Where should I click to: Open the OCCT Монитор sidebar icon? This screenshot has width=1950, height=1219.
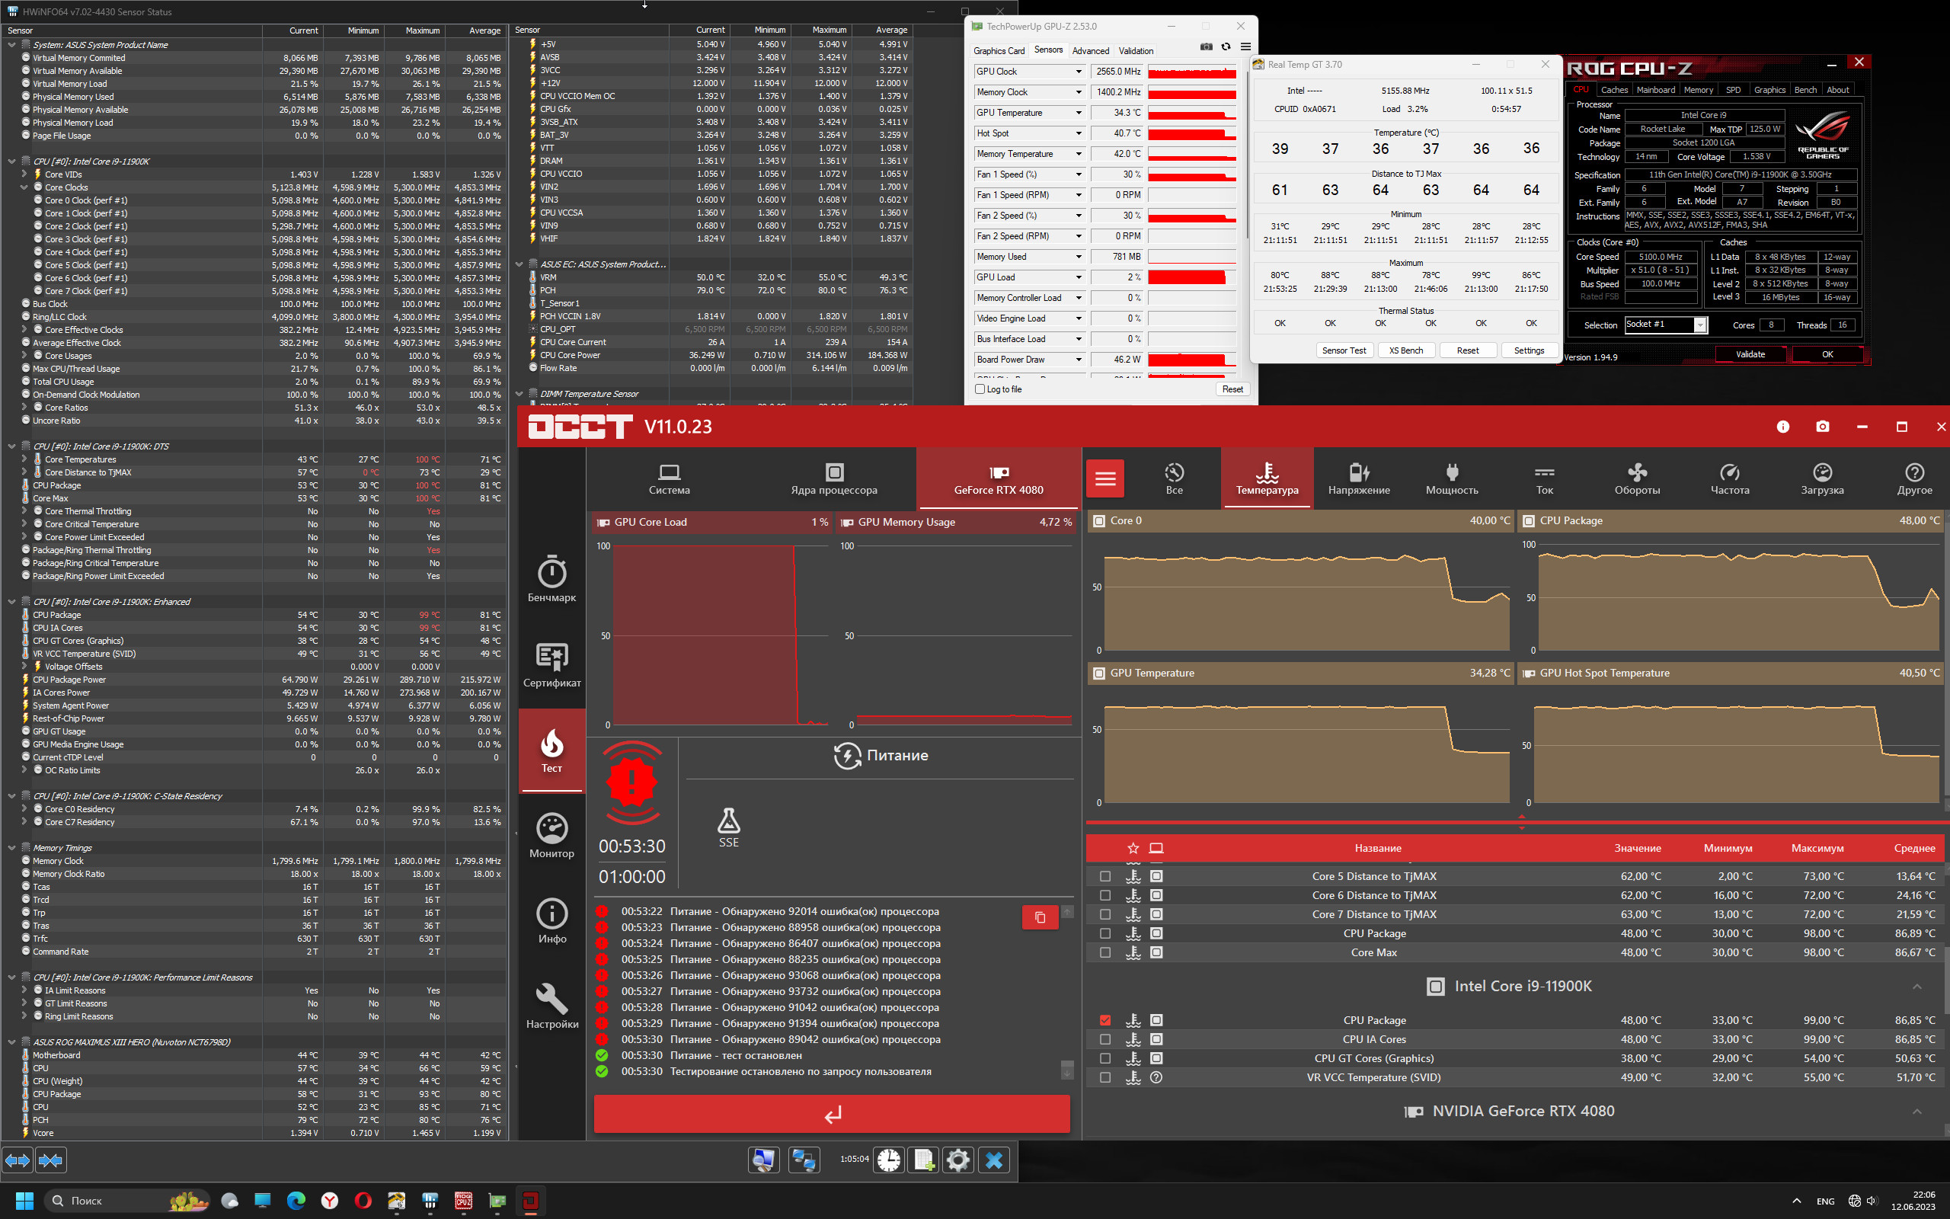(552, 835)
